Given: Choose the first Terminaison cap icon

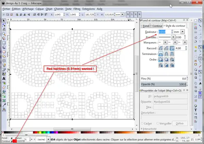Looking at the screenshot, I should click(x=161, y=54).
